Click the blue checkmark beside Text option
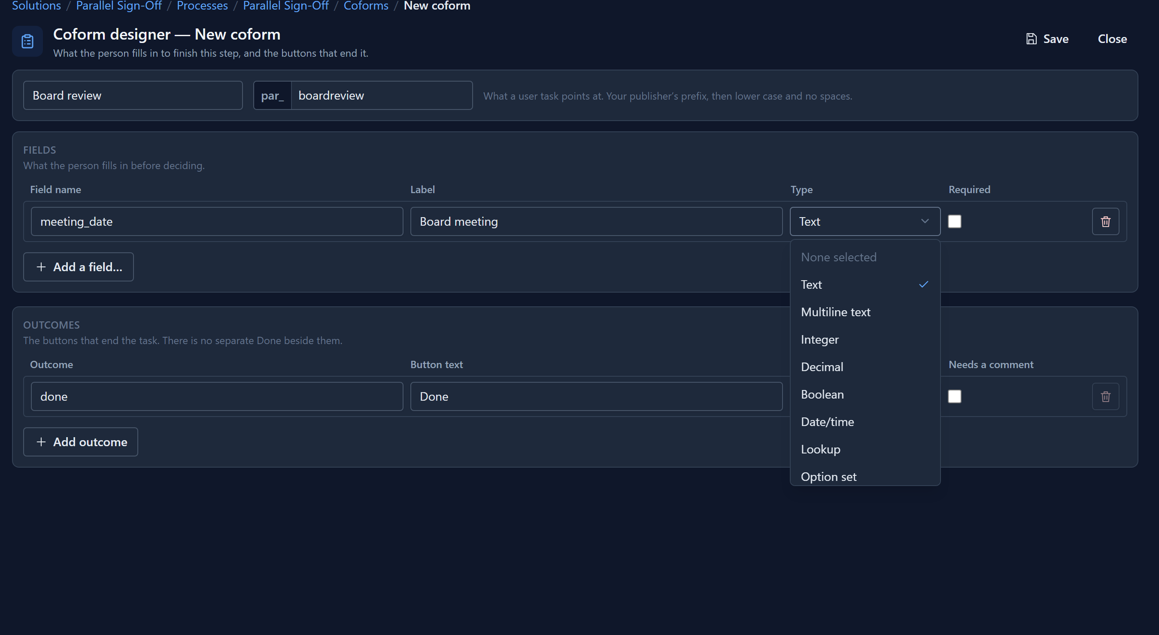The width and height of the screenshot is (1159, 635). click(x=923, y=285)
